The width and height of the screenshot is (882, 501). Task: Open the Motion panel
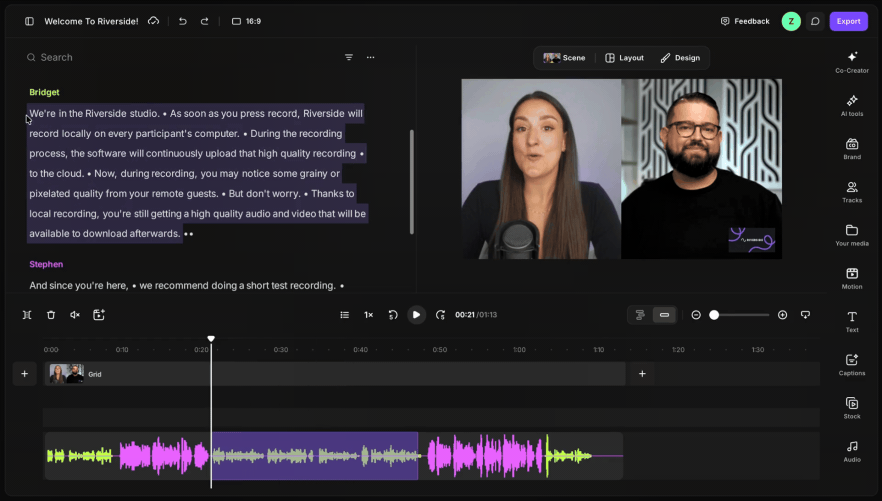click(x=852, y=278)
